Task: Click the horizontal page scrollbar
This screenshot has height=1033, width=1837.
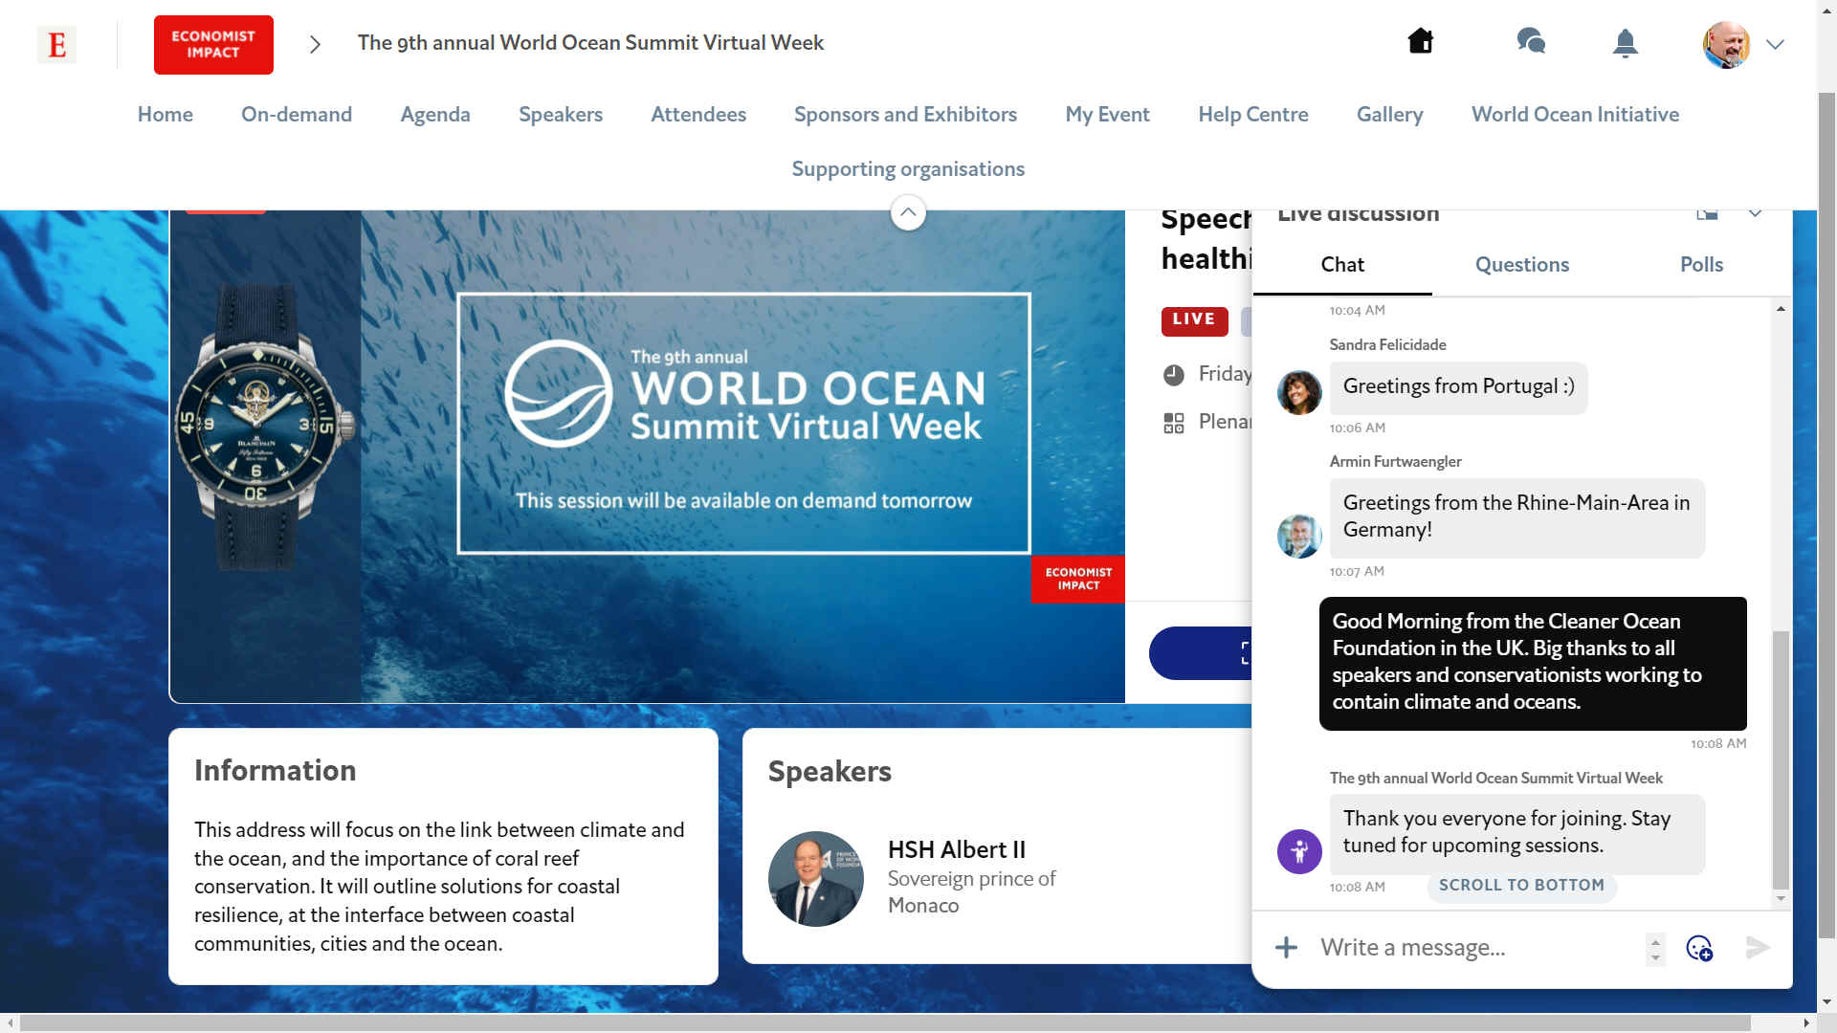Action: pos(885,1023)
